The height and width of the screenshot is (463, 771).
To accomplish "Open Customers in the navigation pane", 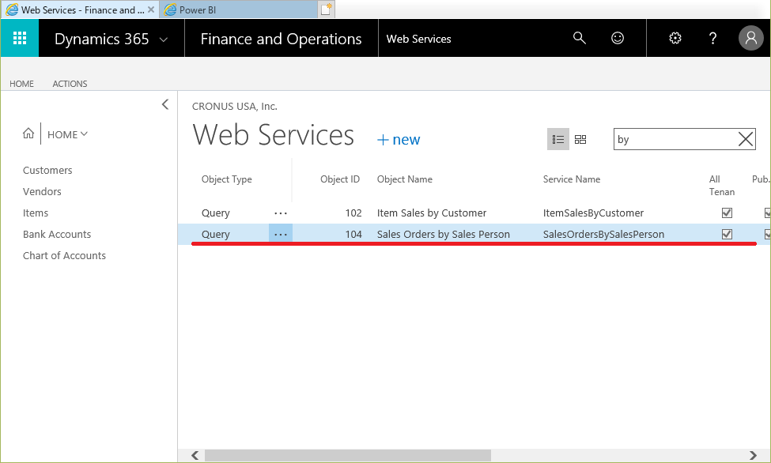I will (47, 170).
